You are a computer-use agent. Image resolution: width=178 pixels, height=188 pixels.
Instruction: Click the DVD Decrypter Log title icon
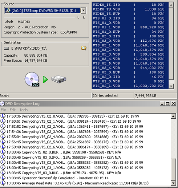[x=2, y=104]
